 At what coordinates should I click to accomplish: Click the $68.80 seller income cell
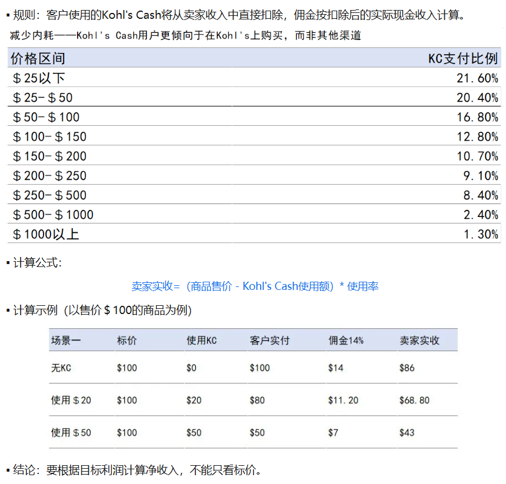(x=414, y=400)
